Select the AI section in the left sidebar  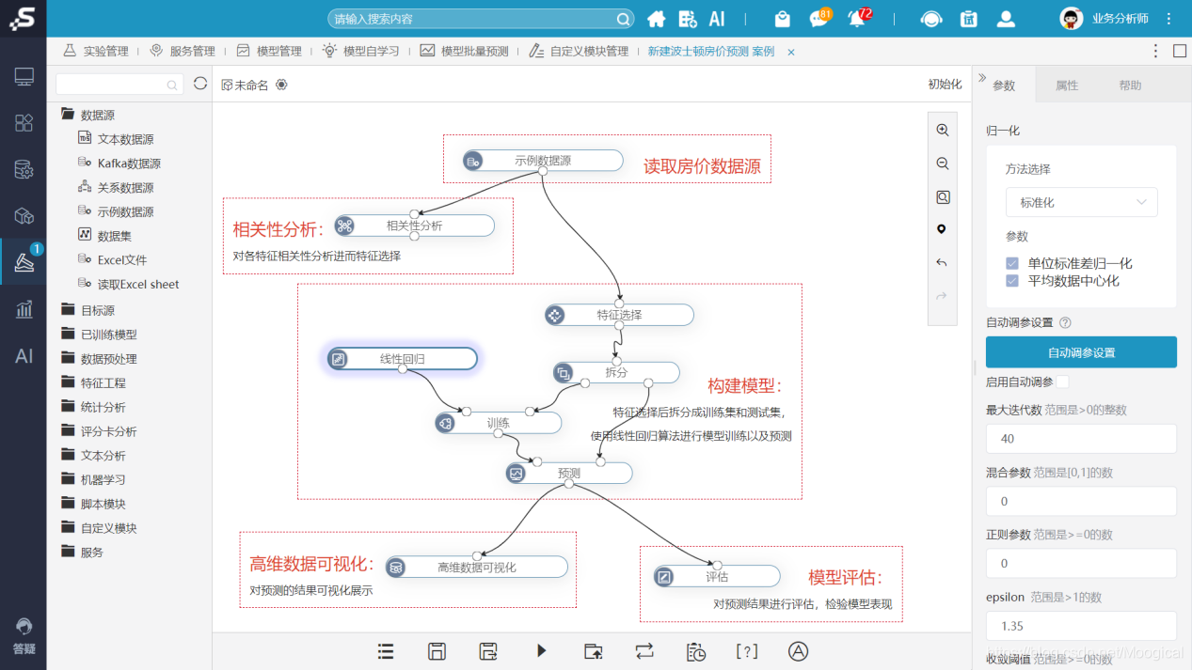(x=22, y=356)
